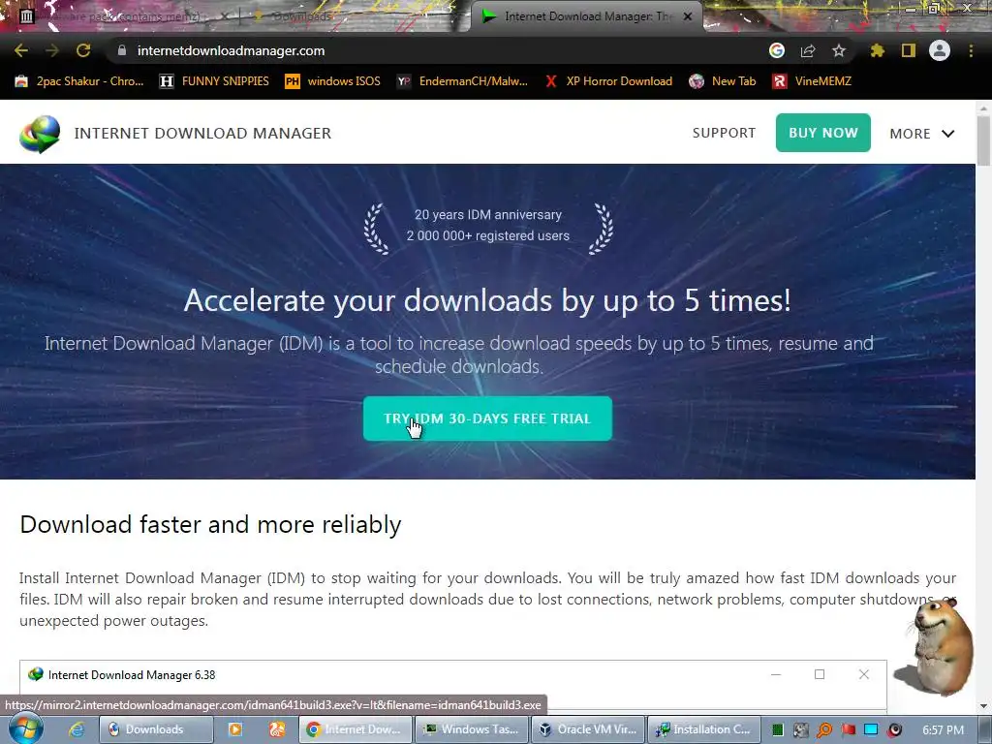Open Windows Task Manager from taskbar
992x744 pixels.
pos(472,729)
